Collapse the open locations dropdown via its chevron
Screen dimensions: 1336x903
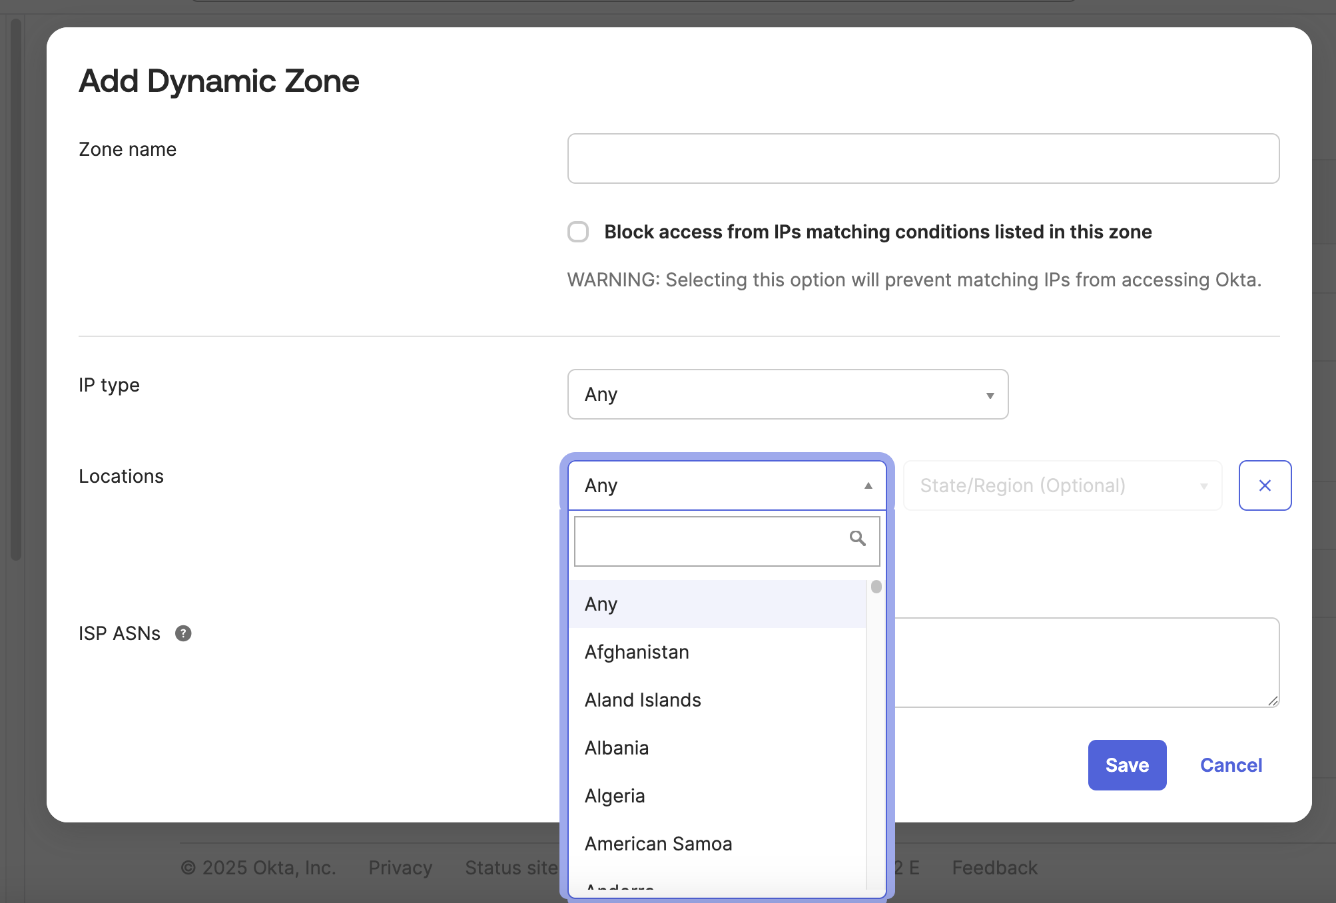tap(868, 485)
